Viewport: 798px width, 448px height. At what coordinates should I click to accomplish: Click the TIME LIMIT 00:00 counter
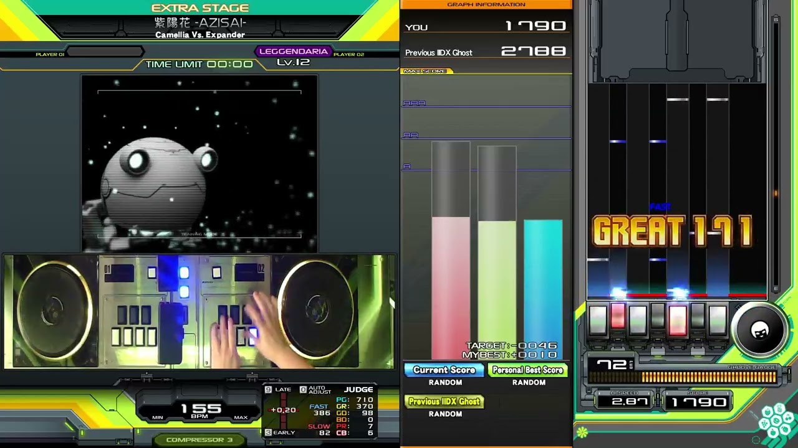point(199,64)
